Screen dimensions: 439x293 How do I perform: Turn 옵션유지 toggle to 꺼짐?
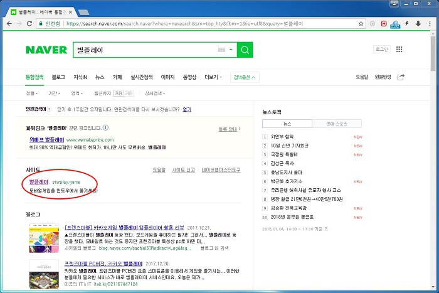pos(119,93)
